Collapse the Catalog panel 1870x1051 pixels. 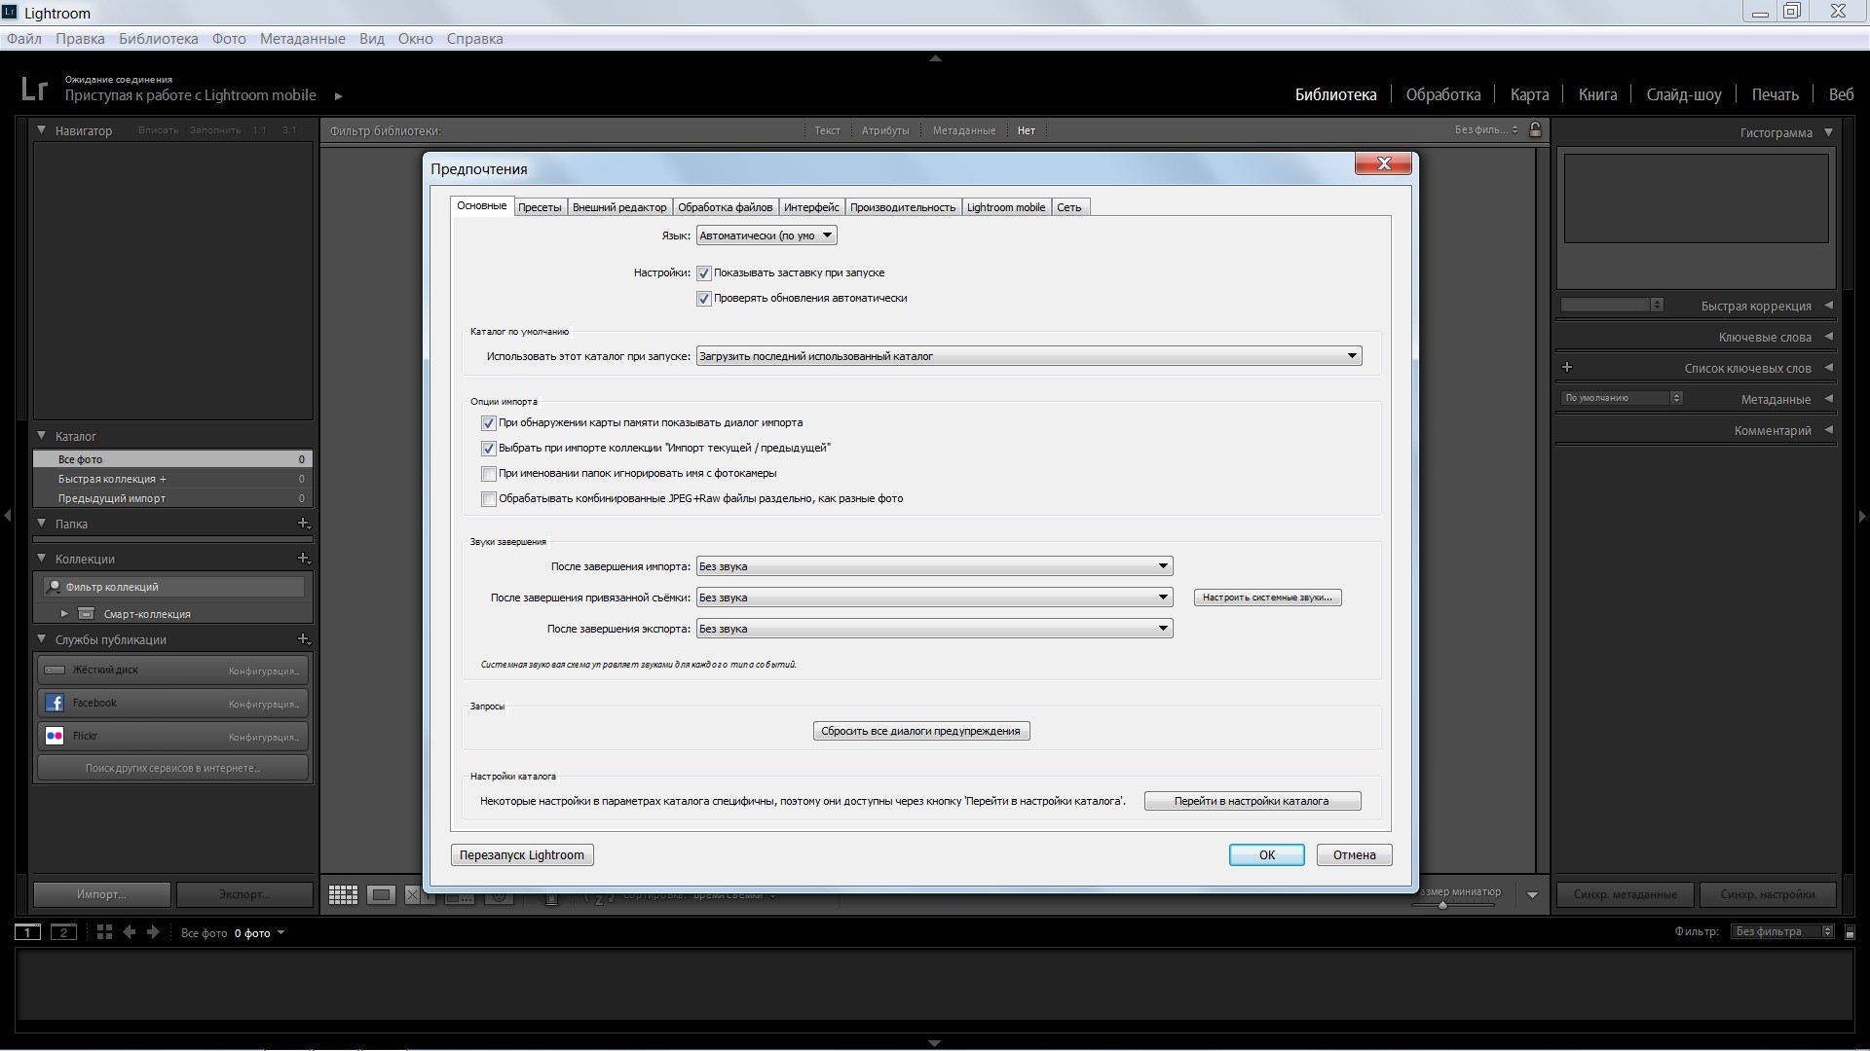[42, 436]
